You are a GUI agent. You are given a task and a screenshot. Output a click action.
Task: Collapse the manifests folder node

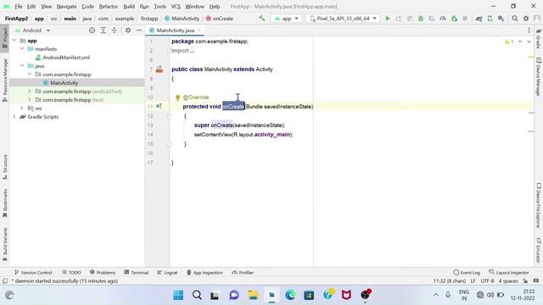tap(22, 49)
